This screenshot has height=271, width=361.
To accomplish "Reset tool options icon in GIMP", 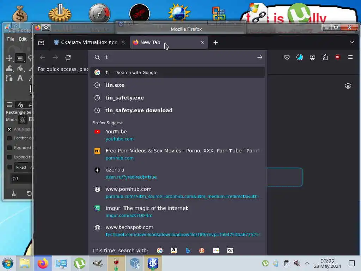I will 29,193.
